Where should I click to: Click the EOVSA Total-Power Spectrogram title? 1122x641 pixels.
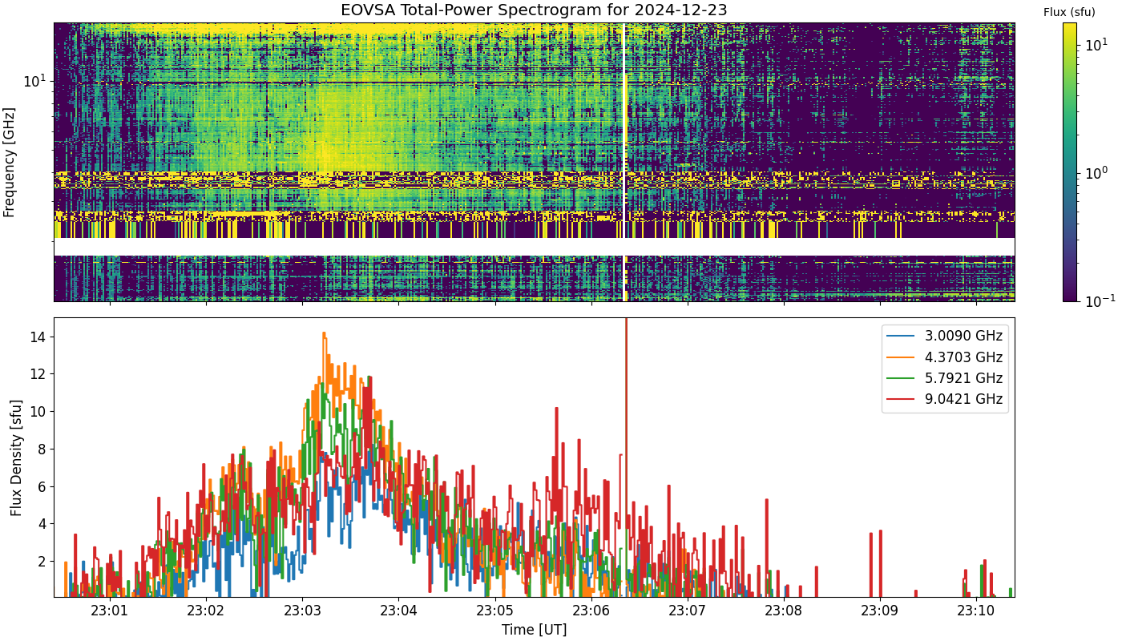point(534,10)
